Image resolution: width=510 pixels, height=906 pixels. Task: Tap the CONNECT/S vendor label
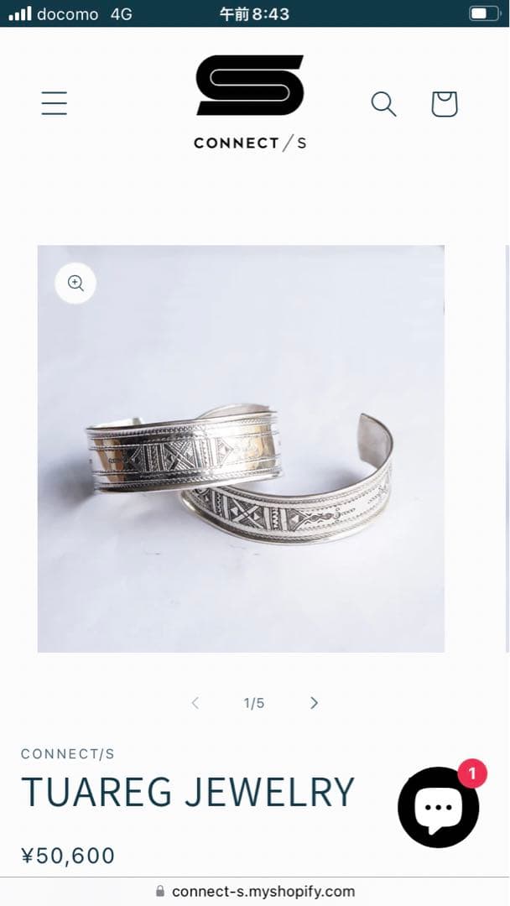click(x=68, y=753)
